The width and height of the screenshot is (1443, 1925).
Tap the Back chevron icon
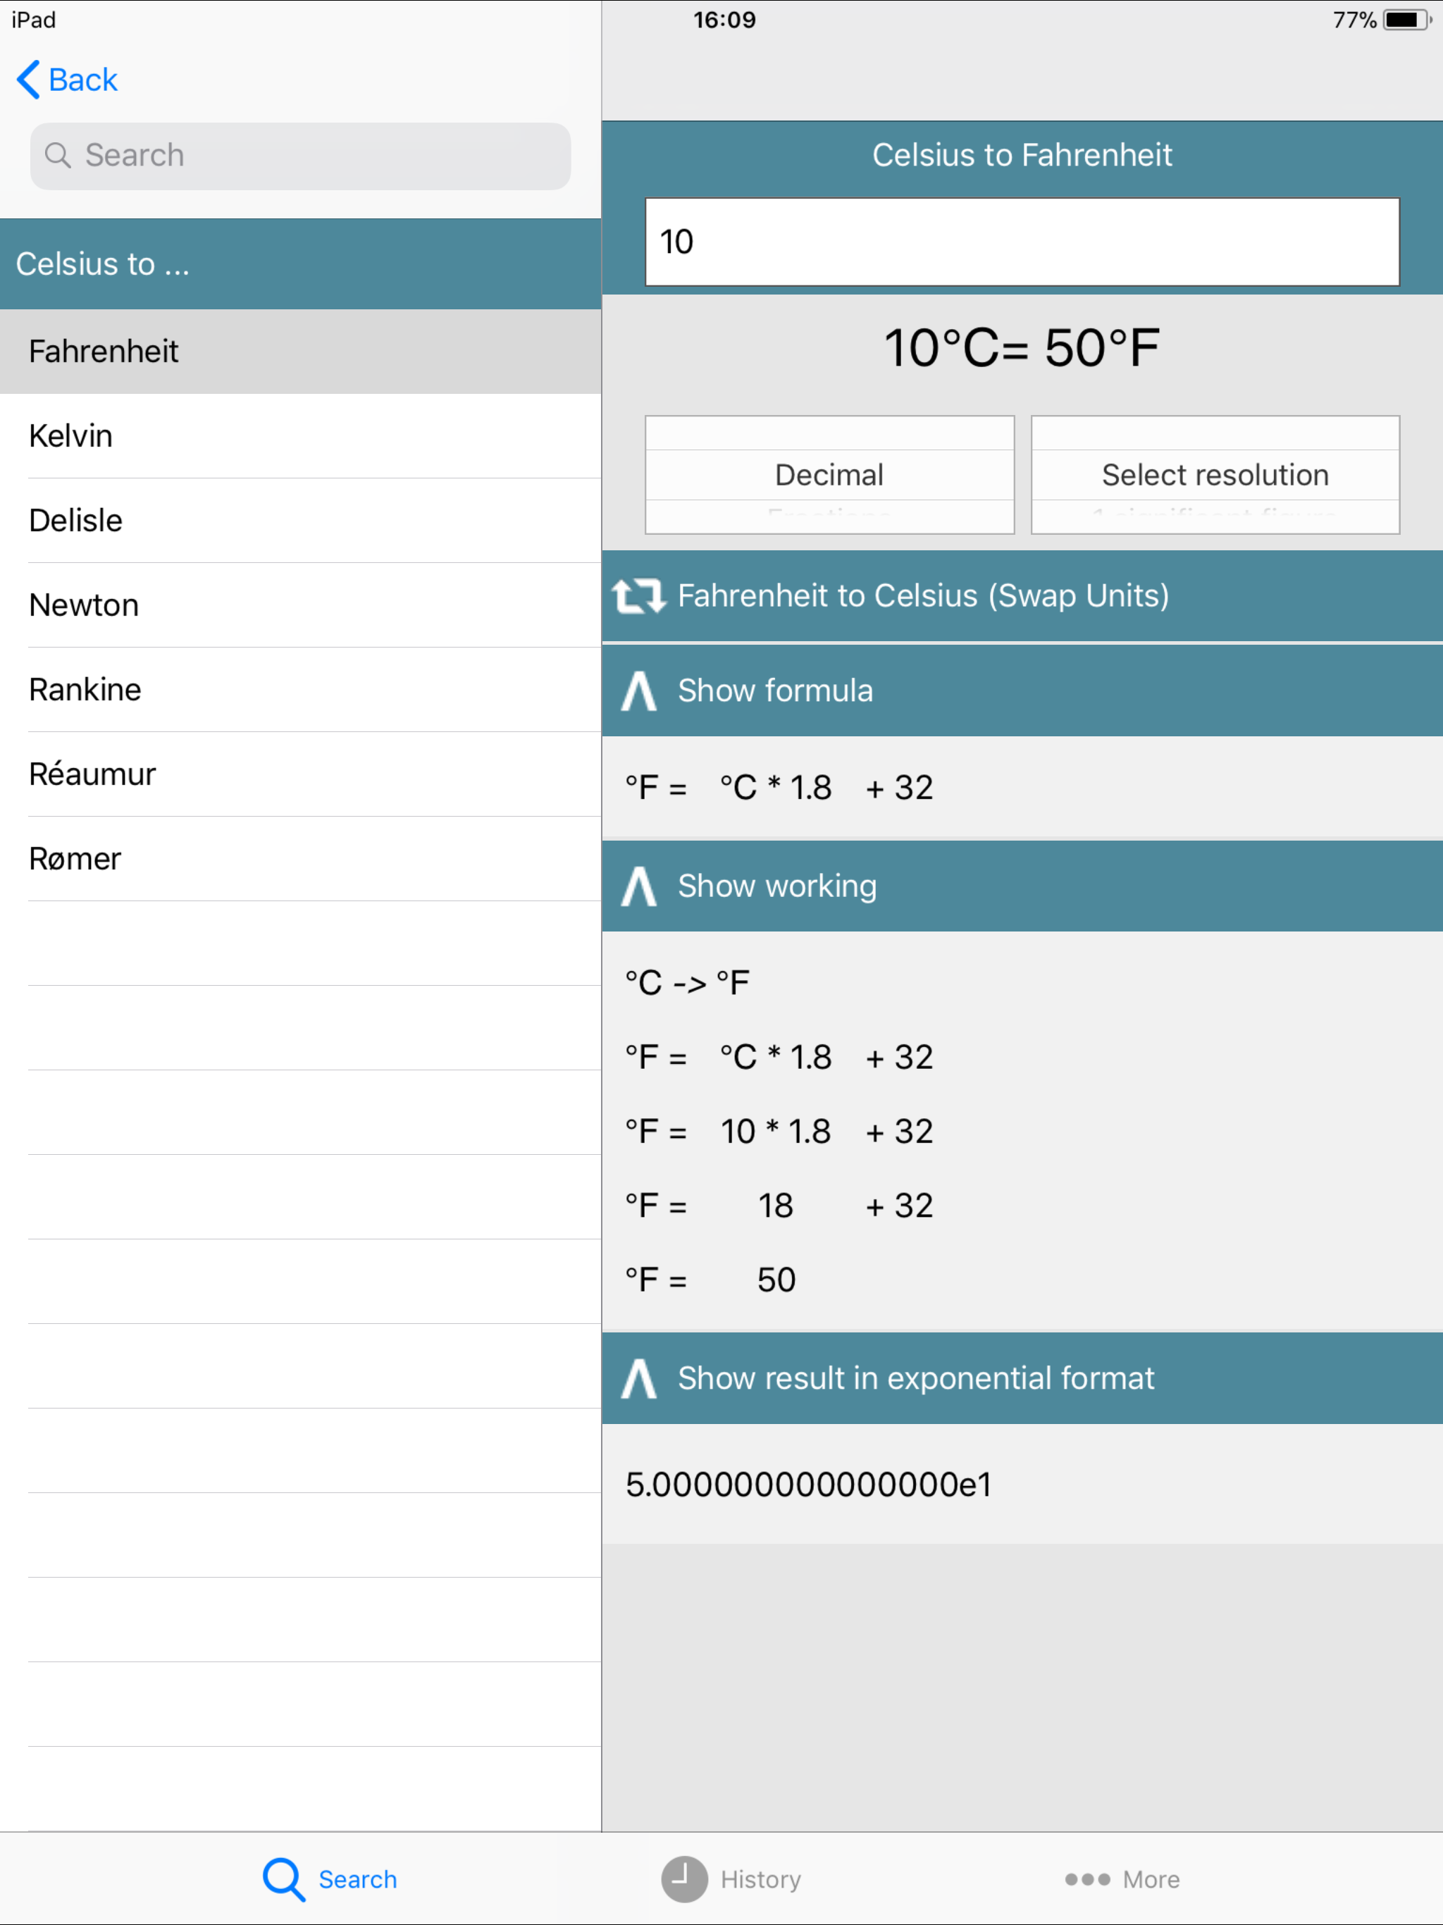(x=28, y=80)
